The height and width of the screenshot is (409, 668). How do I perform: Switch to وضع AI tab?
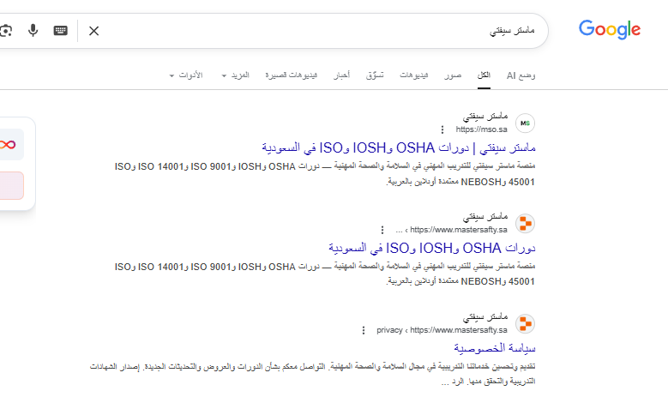tap(521, 75)
